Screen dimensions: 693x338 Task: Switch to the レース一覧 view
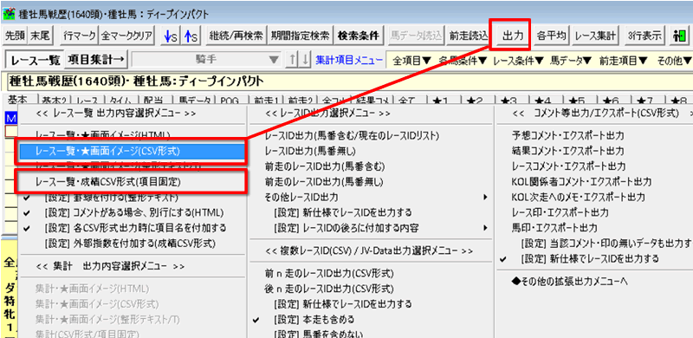[x=35, y=60]
